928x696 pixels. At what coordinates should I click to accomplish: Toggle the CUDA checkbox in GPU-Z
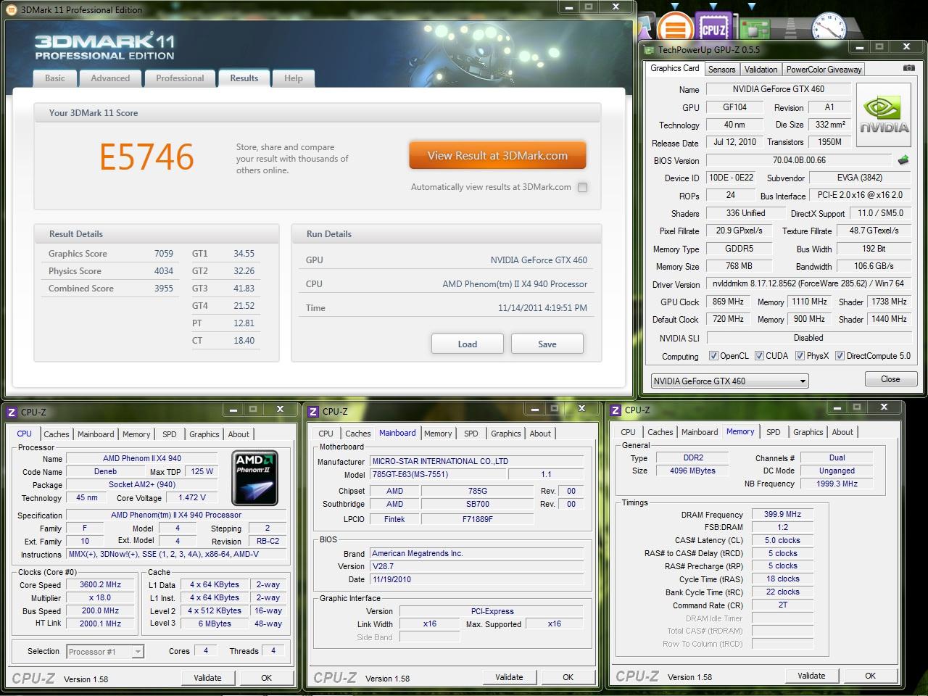pos(759,356)
